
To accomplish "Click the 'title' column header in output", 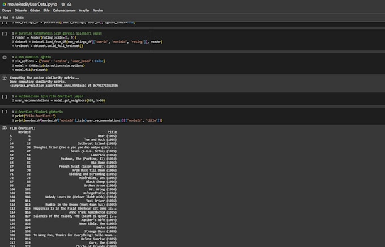I will (113, 132).
